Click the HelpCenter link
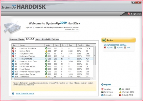 pyautogui.click(x=136, y=14)
